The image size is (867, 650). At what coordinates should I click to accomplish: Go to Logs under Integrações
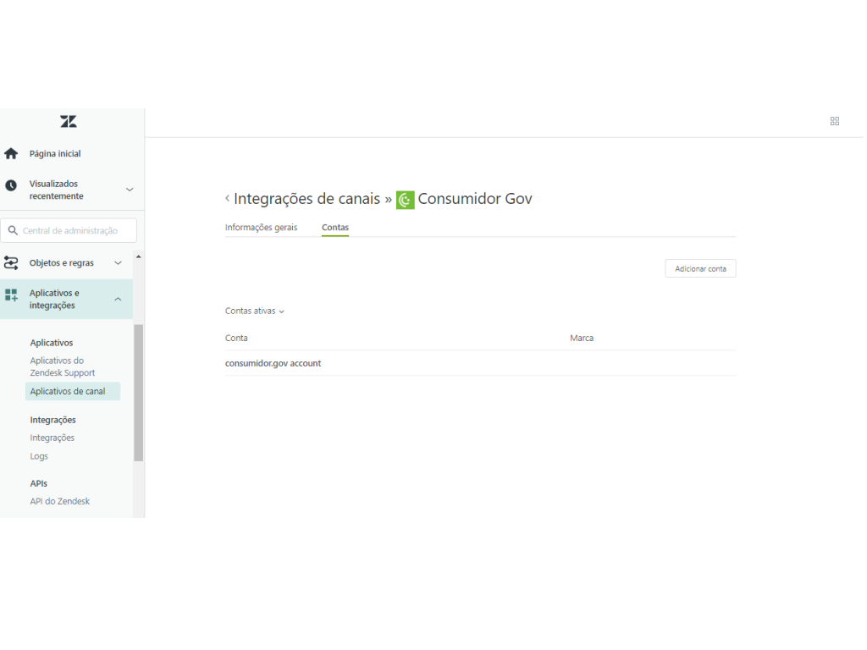click(39, 456)
